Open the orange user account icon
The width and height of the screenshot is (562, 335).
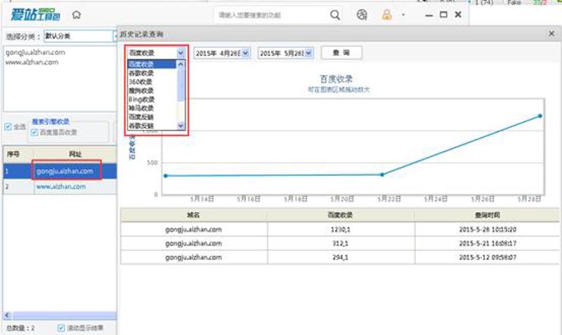pyautogui.click(x=387, y=15)
